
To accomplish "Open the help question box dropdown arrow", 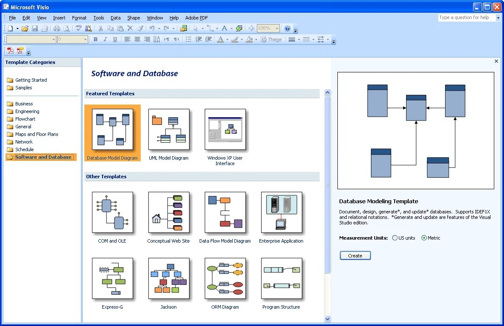I will point(498,18).
